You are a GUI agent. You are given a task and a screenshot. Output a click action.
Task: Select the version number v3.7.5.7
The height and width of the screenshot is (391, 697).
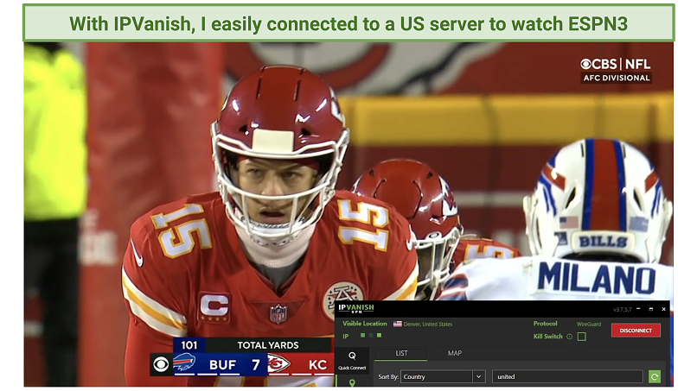click(x=622, y=309)
